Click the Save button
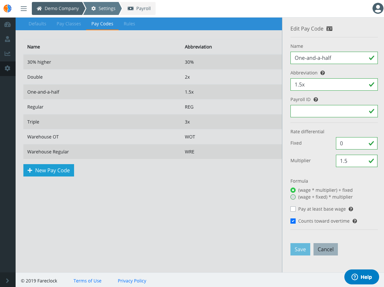Image resolution: width=384 pixels, height=287 pixels. pyautogui.click(x=300, y=249)
